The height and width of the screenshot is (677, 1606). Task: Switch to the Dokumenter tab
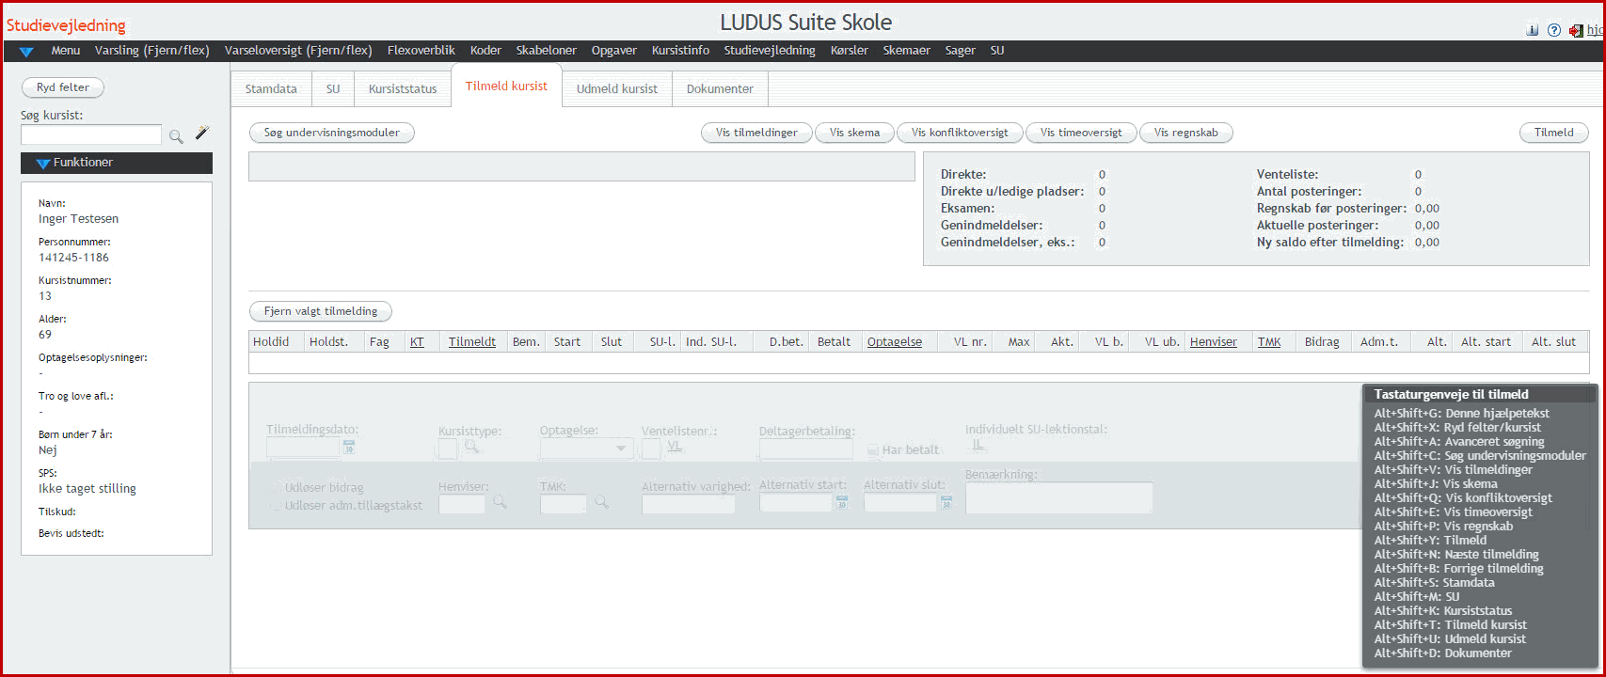pos(720,89)
